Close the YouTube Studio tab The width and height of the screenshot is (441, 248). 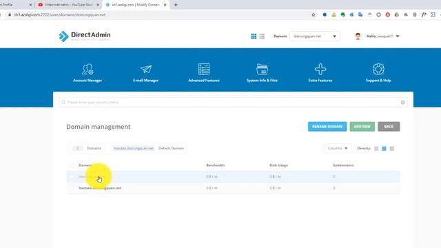coord(98,5)
